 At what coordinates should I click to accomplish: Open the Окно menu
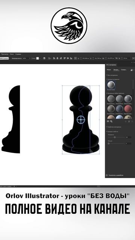[12, 54]
